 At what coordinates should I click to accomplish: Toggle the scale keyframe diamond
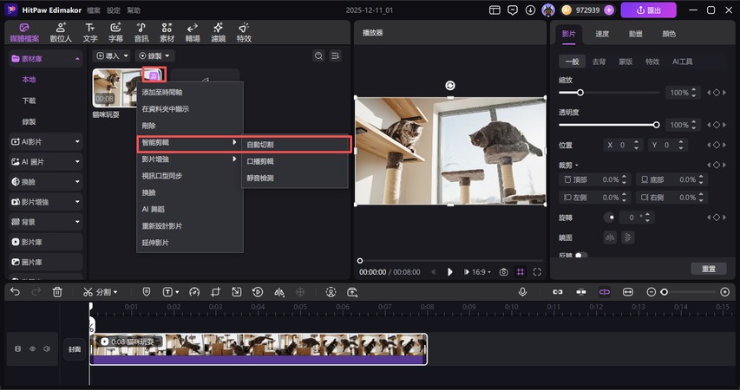(717, 93)
